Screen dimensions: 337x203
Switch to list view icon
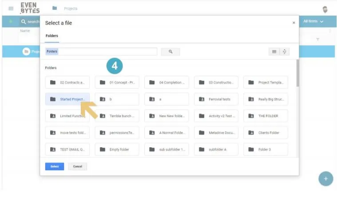274,52
